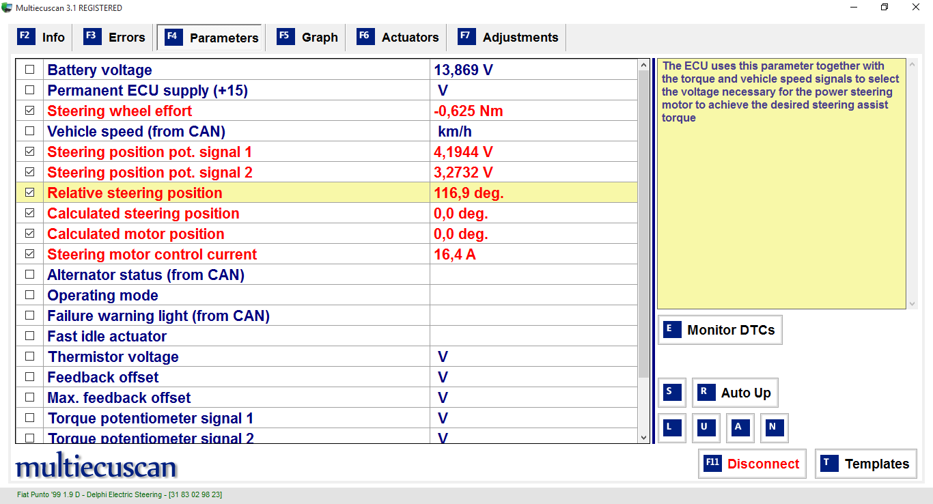The height and width of the screenshot is (504, 933).
Task: Uncheck Calculated motor position checkbox
Action: (x=29, y=234)
